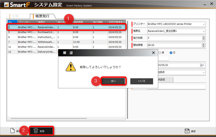Viewport: 216px width, 137px height.
Task: Expand the プリンター dropdown
Action: click(x=203, y=24)
